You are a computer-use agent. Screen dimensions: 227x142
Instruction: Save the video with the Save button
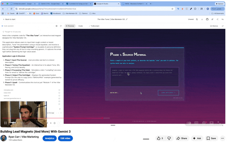[211, 138]
